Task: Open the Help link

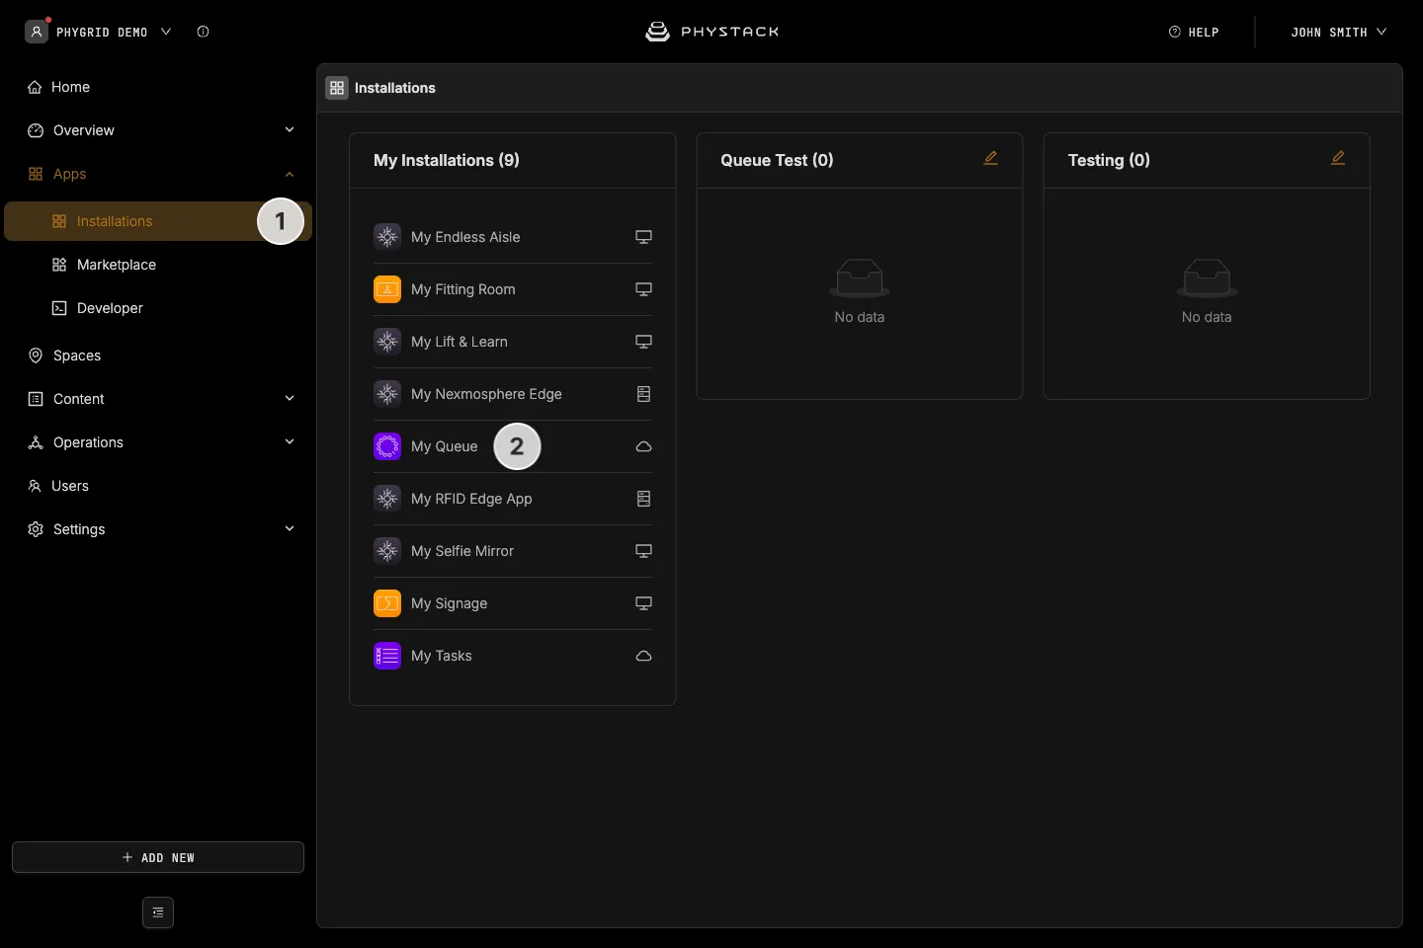Action: pos(1194,32)
